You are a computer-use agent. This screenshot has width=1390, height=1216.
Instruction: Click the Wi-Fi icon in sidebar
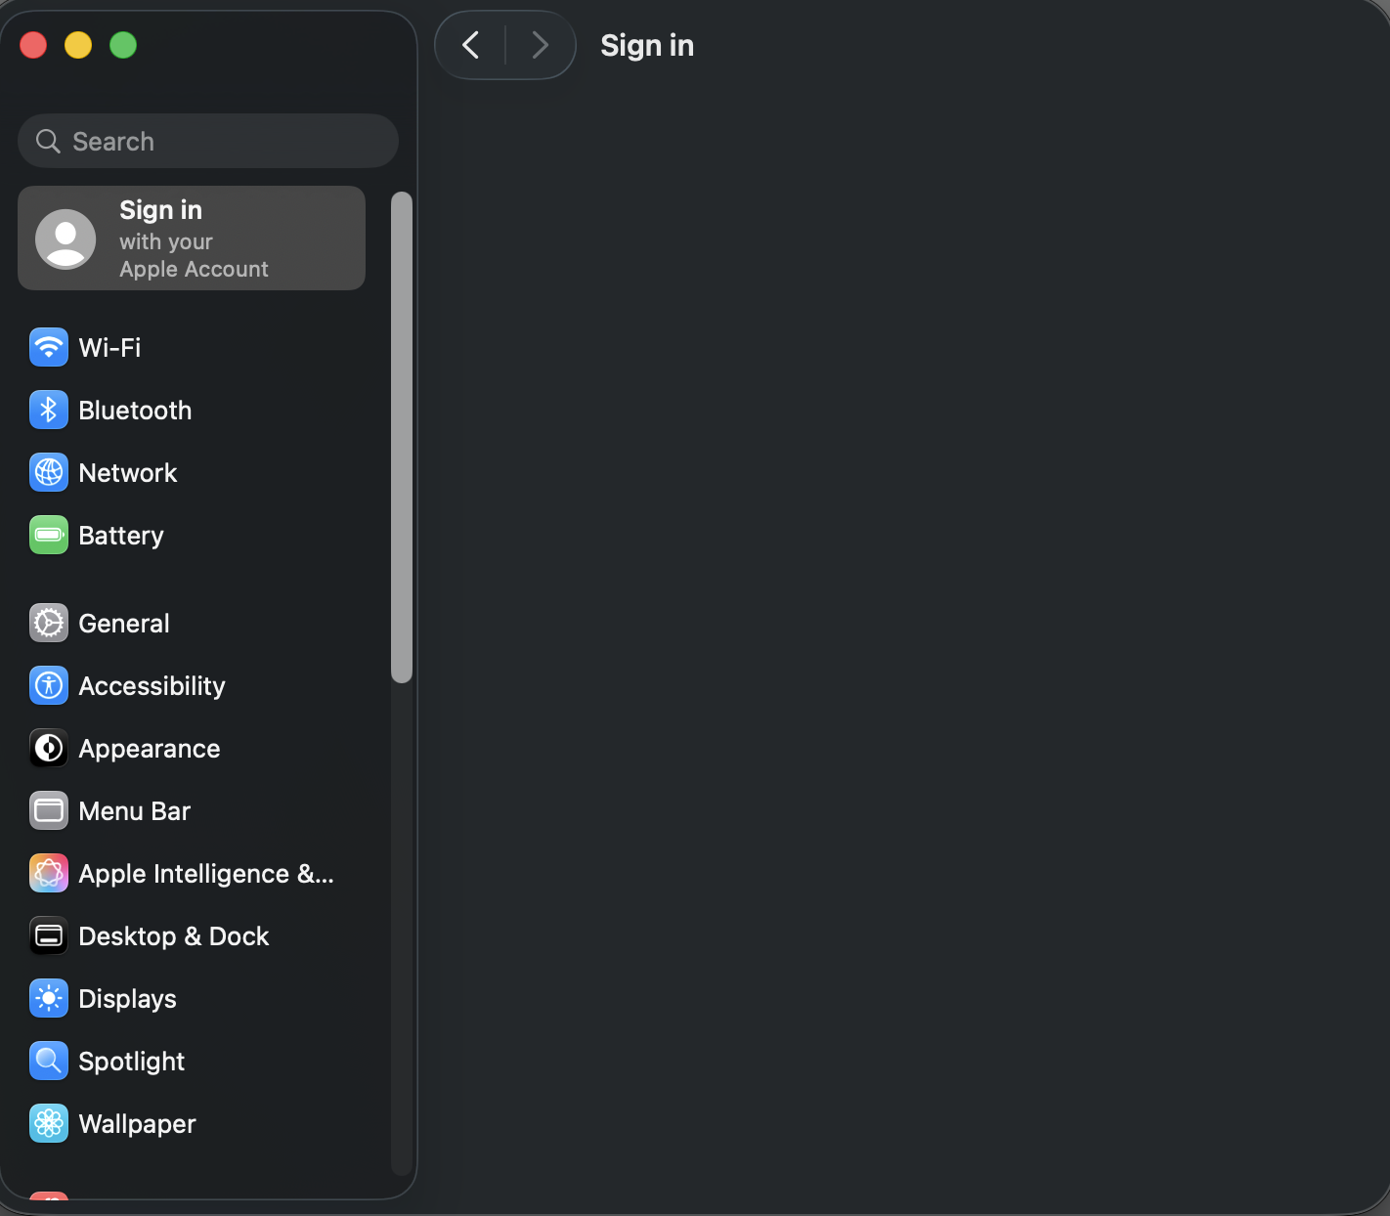click(49, 347)
